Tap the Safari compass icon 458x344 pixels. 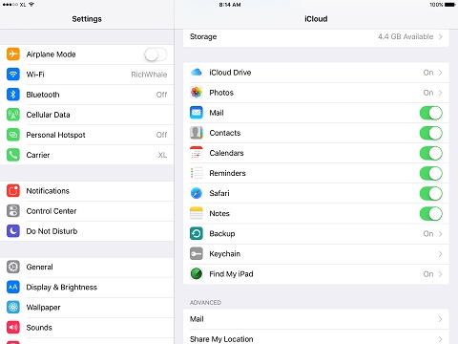pos(197,193)
